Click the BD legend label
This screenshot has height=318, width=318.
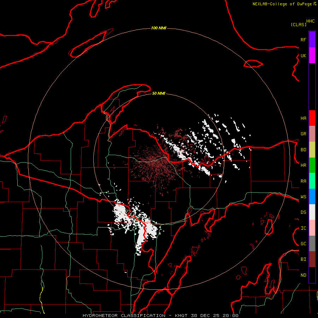click(x=303, y=150)
